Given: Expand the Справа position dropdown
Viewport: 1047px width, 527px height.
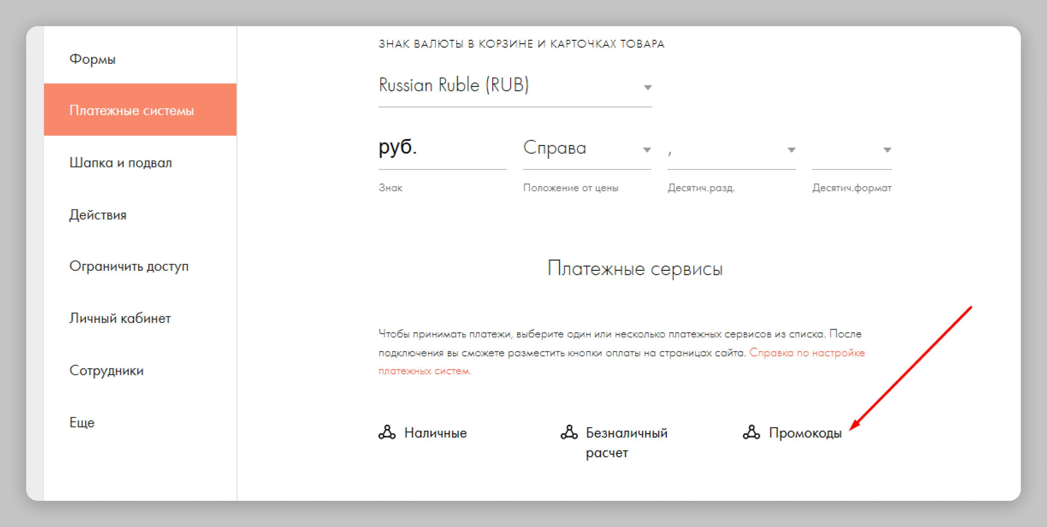Looking at the screenshot, I should 586,149.
